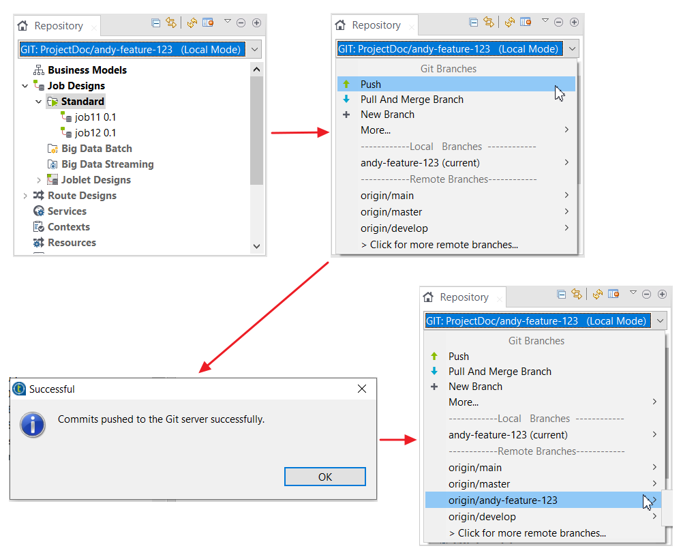
Task: Expand the Route Designs node
Action: (x=25, y=196)
